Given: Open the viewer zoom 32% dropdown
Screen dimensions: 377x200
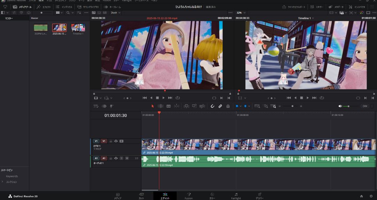Looking at the screenshot, I should coord(241,13).
